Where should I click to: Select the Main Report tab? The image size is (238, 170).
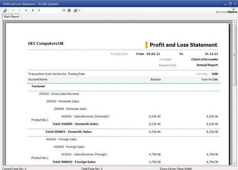pyautogui.click(x=12, y=16)
